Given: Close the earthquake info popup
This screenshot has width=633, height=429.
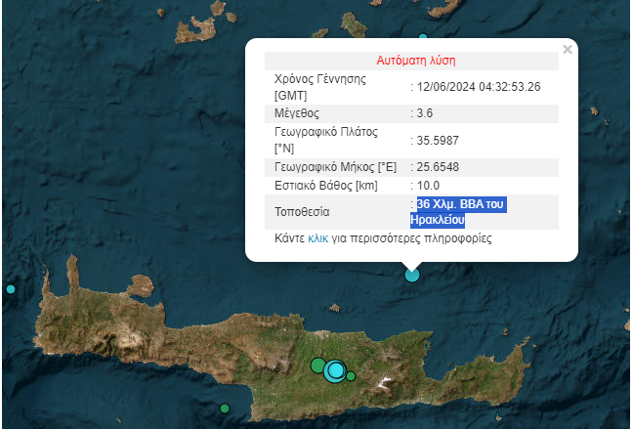Looking at the screenshot, I should 568,49.
